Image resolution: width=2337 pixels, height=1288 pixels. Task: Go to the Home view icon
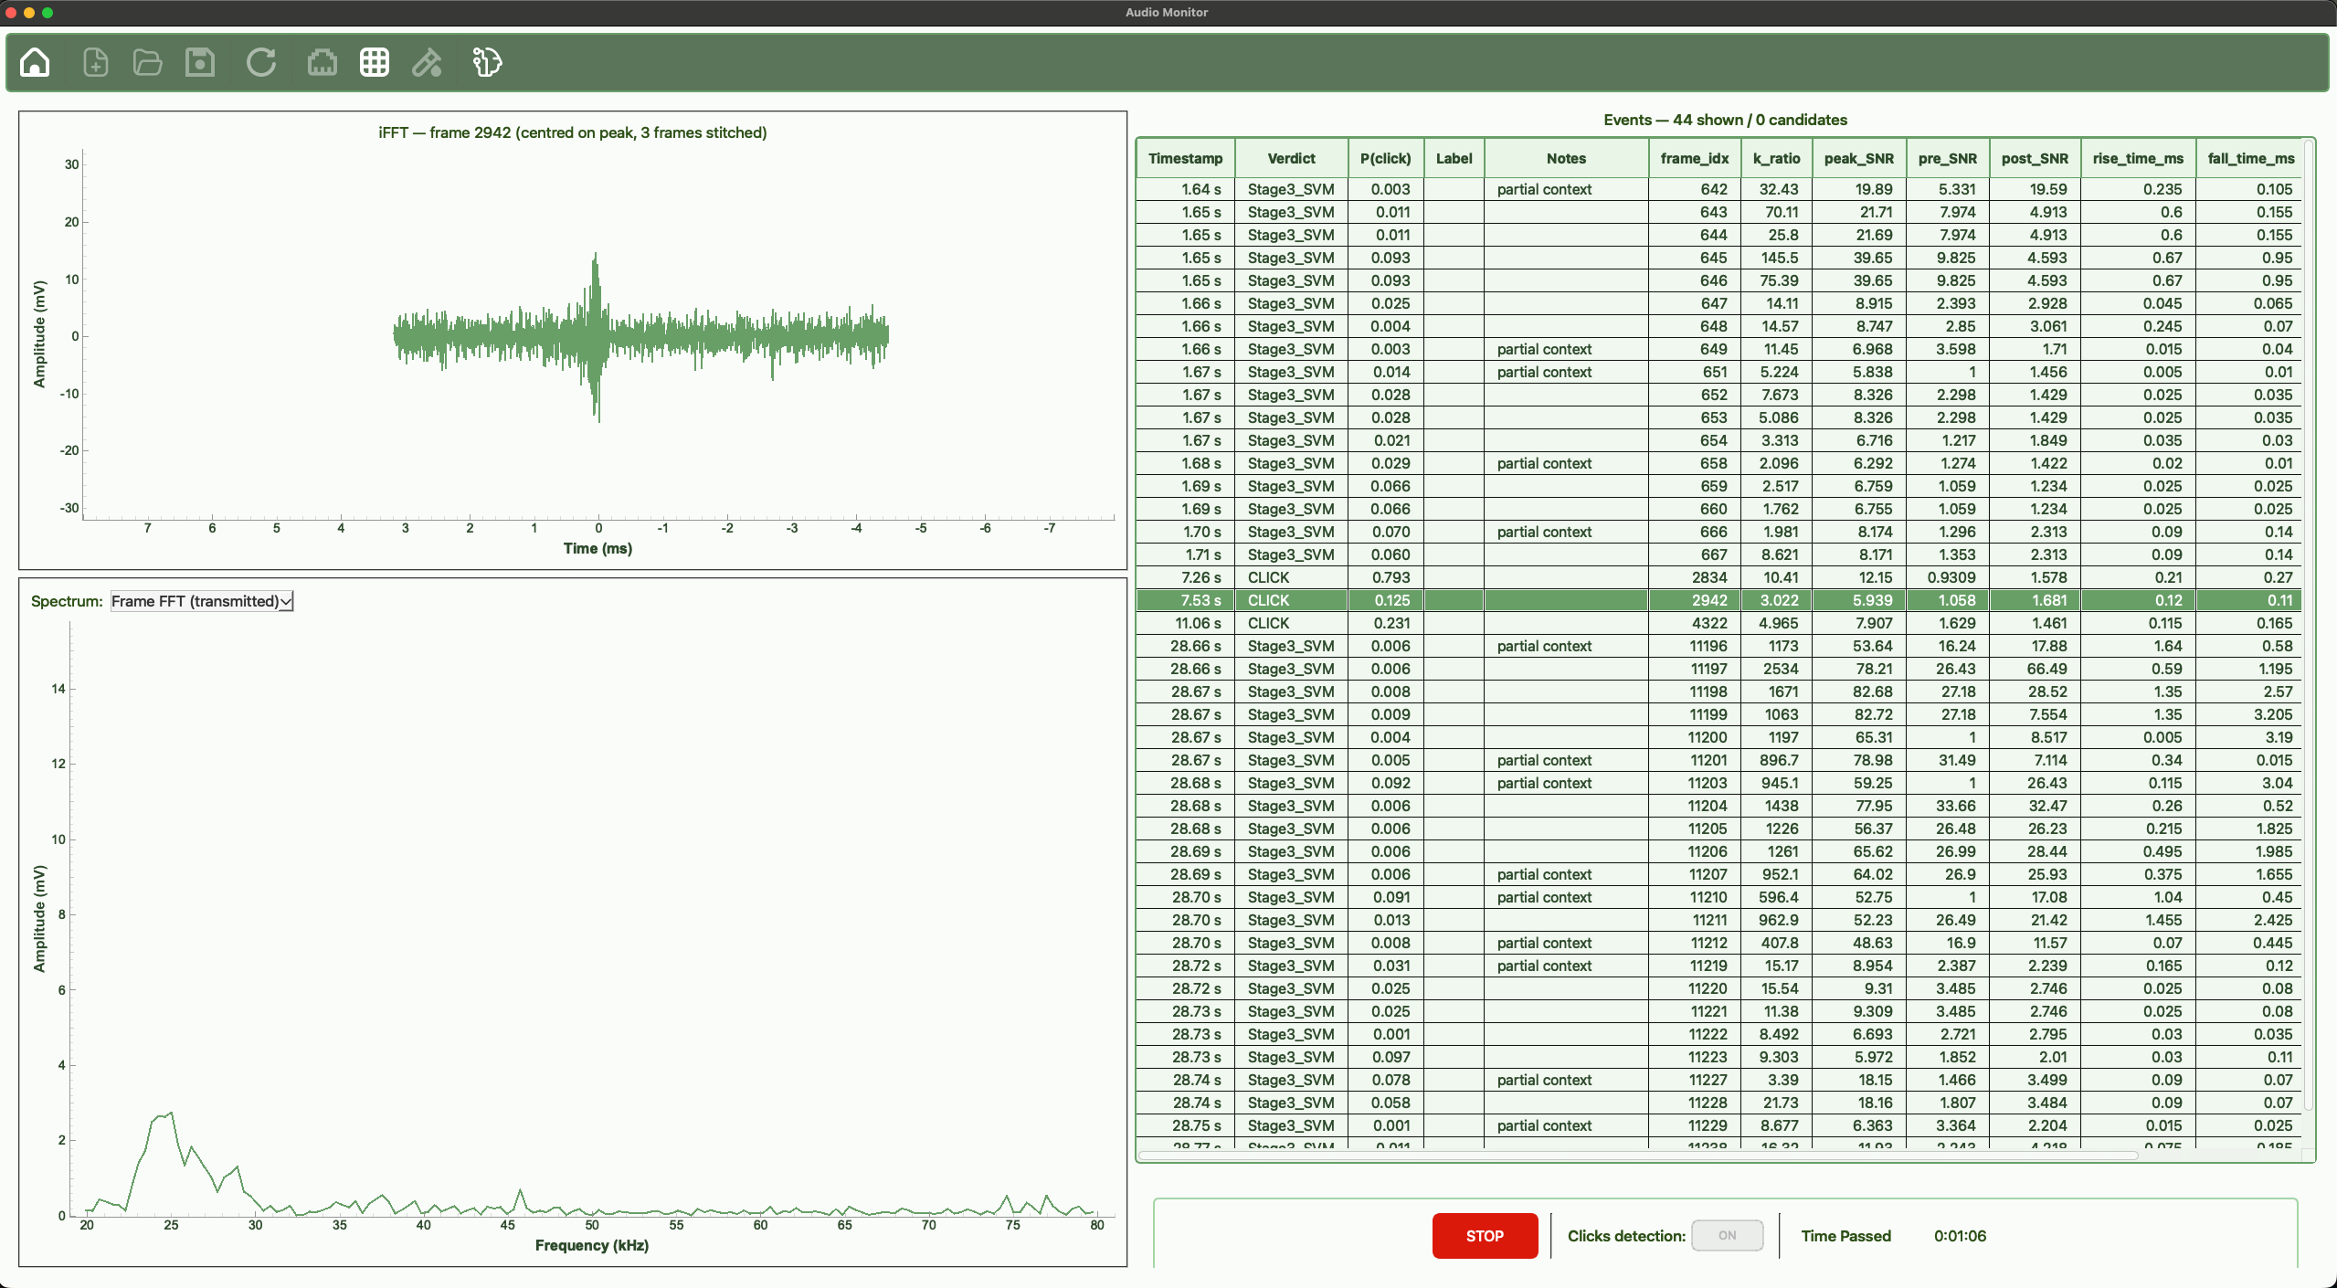[35, 62]
